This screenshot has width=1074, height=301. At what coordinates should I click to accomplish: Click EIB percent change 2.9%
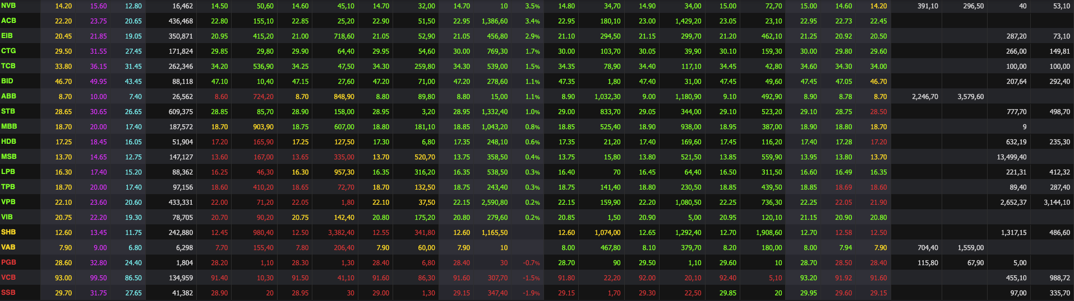(532, 36)
